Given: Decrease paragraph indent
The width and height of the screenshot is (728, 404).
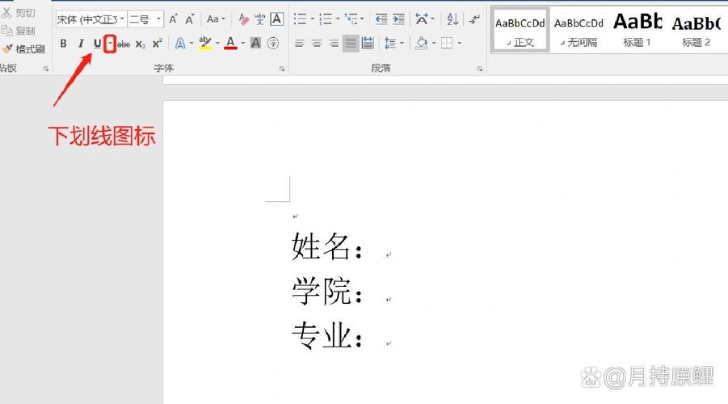Looking at the screenshot, I should (381, 19).
